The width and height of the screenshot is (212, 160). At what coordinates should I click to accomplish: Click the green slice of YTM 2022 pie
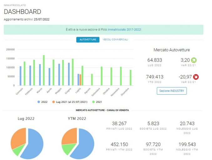[68, 149]
